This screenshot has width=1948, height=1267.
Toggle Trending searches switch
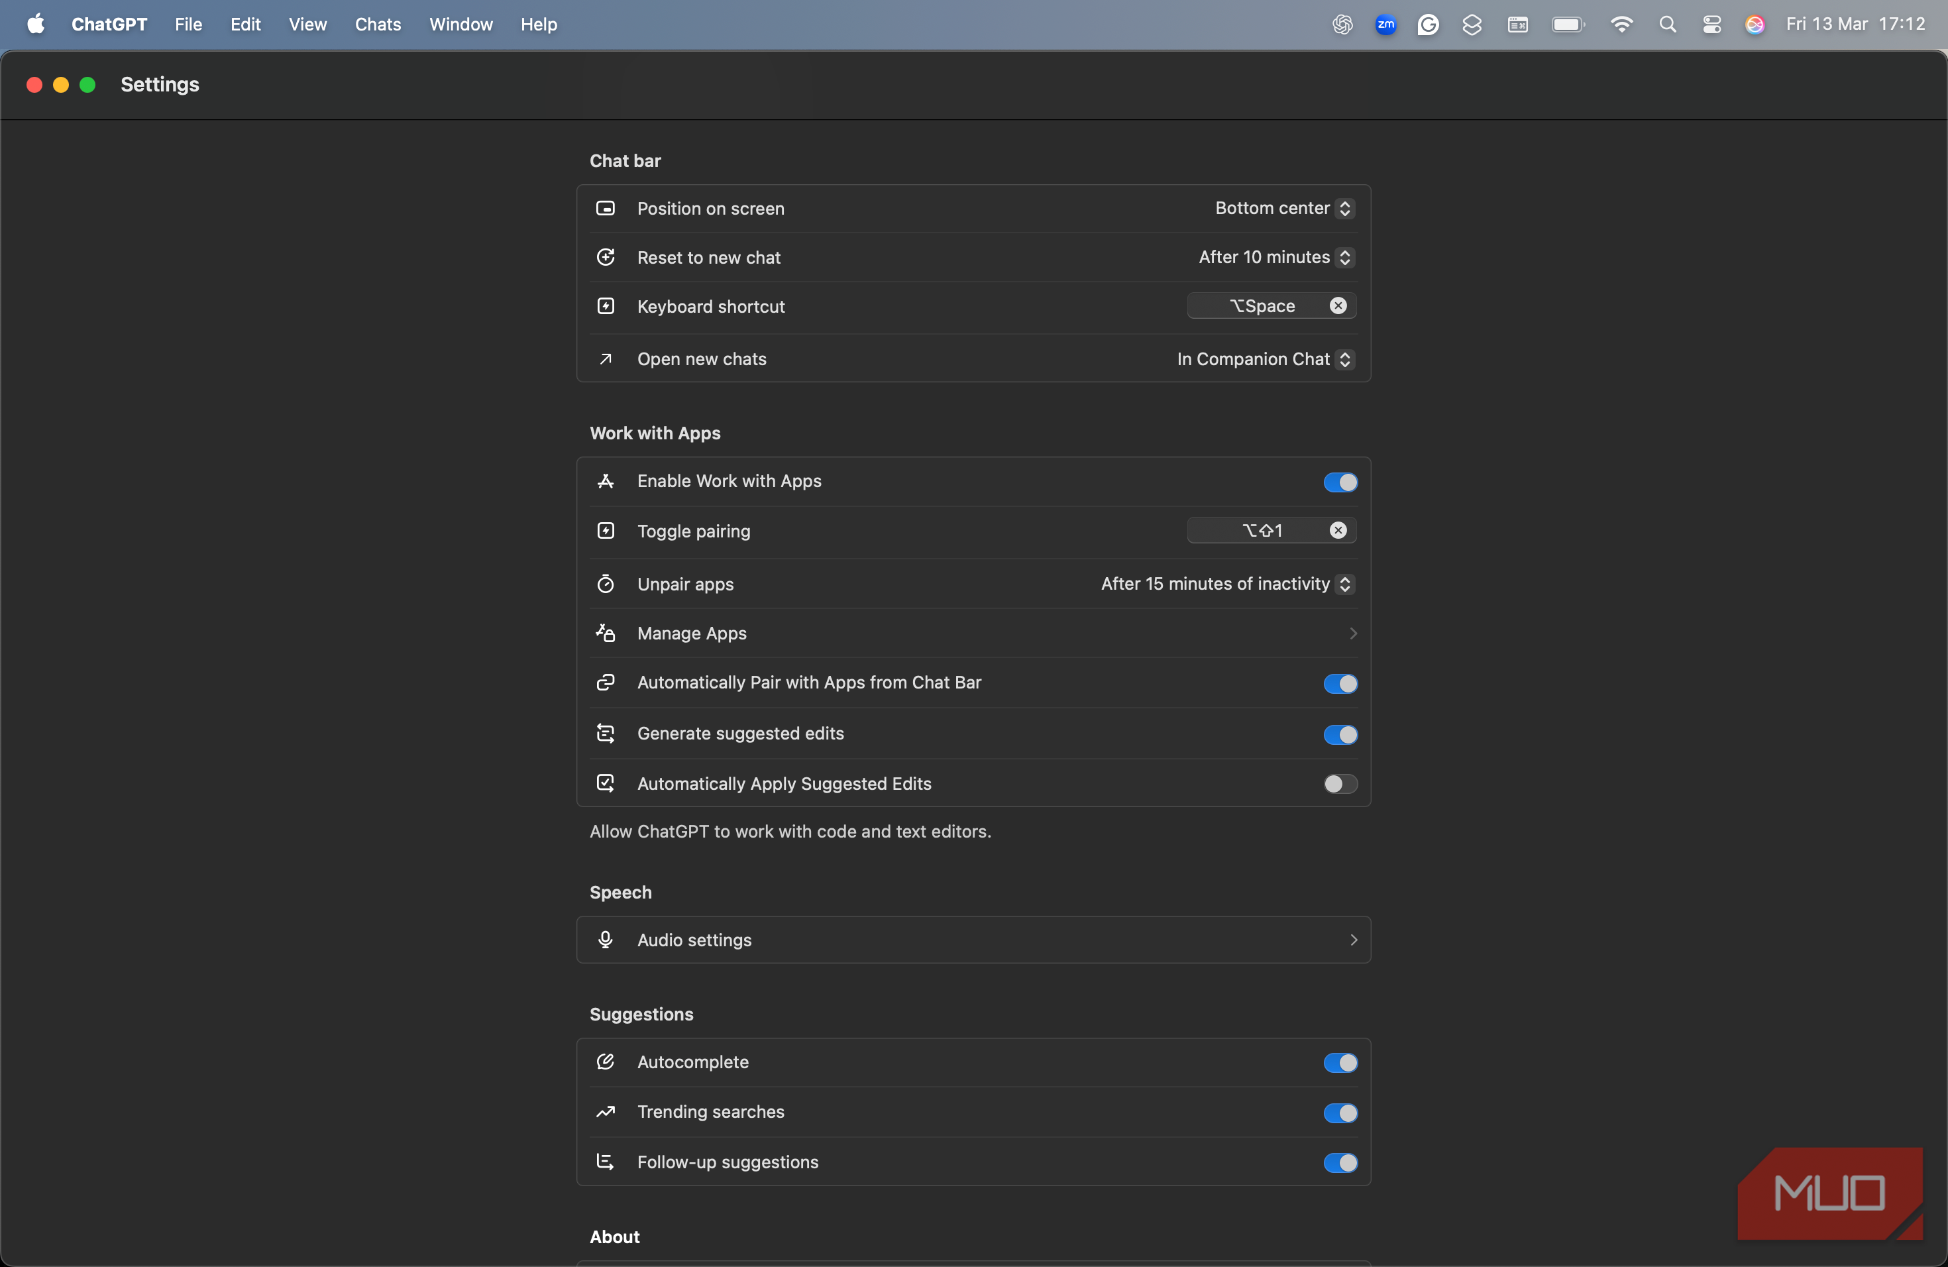pyautogui.click(x=1340, y=1113)
